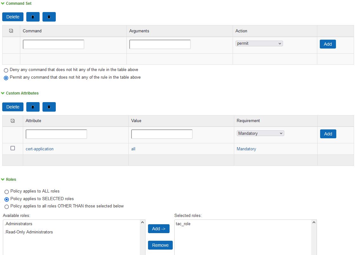Click Mandatory link in cert-application row

tap(246, 149)
